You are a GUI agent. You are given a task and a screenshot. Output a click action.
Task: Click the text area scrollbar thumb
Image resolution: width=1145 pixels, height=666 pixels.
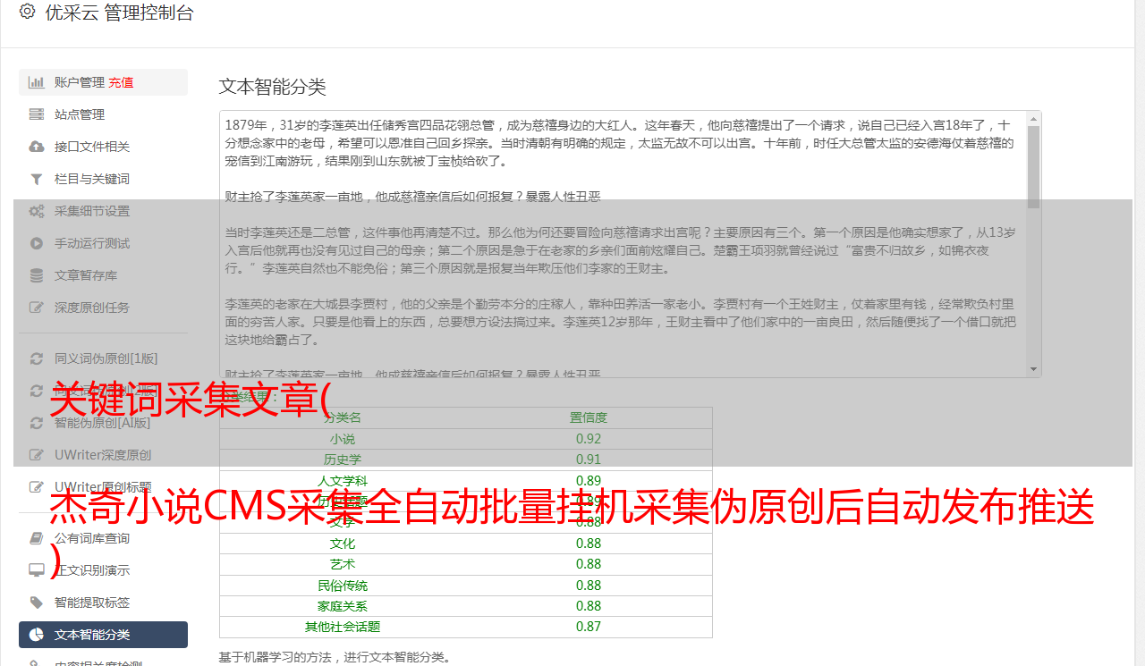(x=1034, y=167)
